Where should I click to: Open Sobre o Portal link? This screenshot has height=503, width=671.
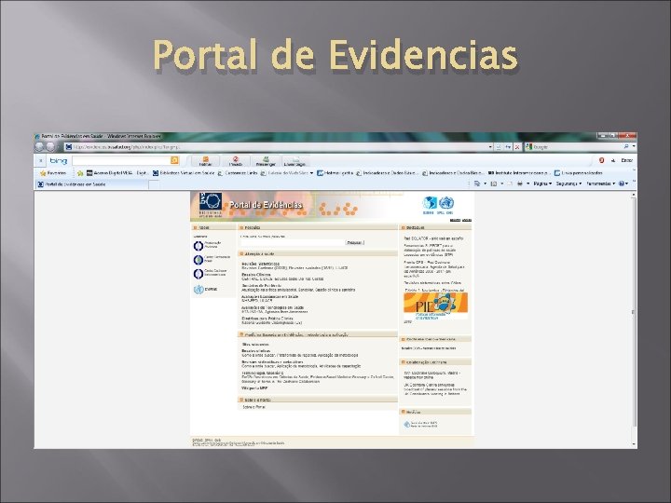pyautogui.click(x=253, y=407)
